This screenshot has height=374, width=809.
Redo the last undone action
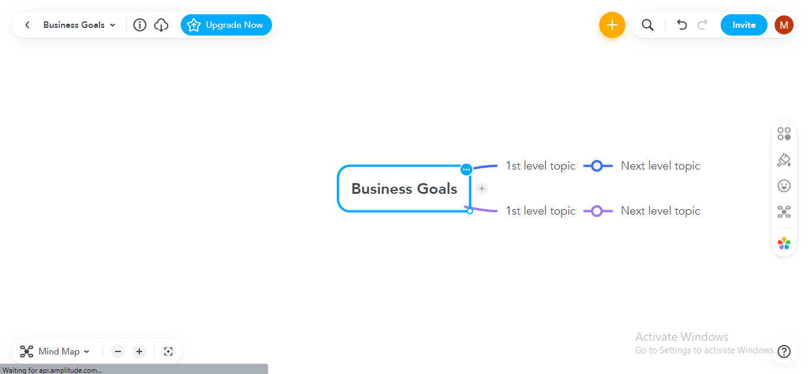[703, 25]
